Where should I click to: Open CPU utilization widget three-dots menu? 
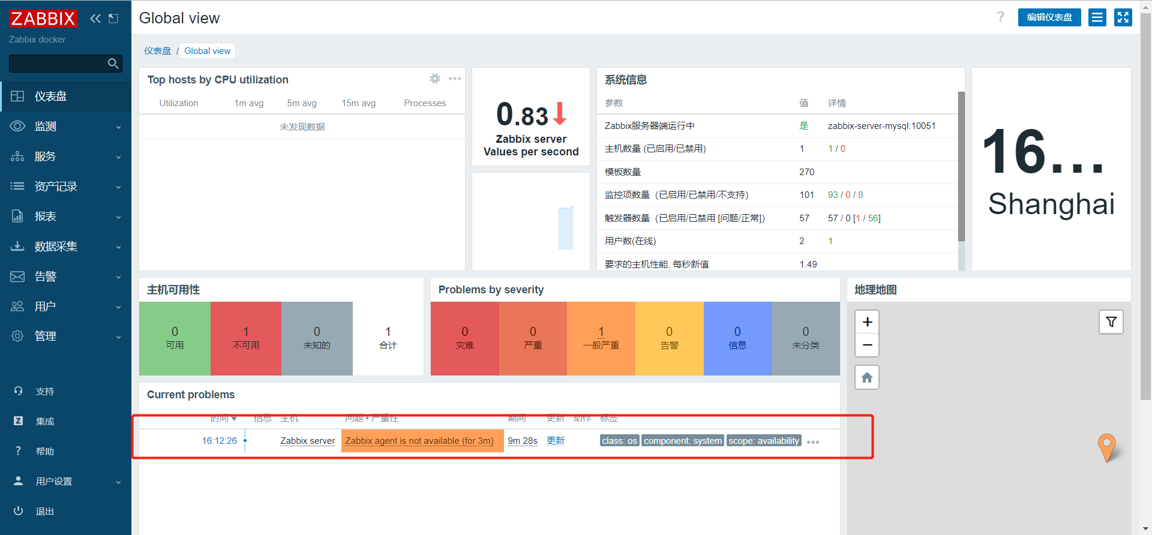click(455, 79)
